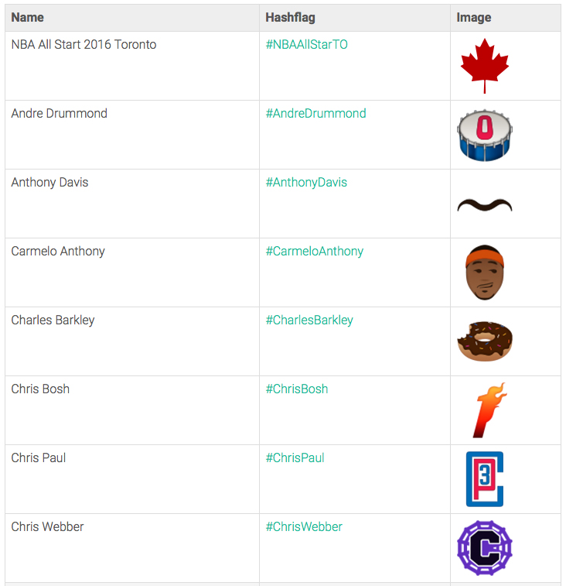Click the red maple leaf emoji image

484,66
